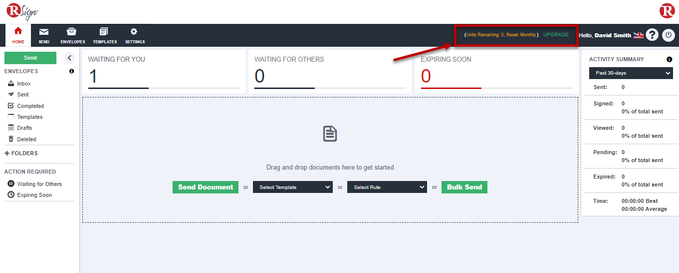Click the RSign logo at top left
679x273 pixels.
22,11
